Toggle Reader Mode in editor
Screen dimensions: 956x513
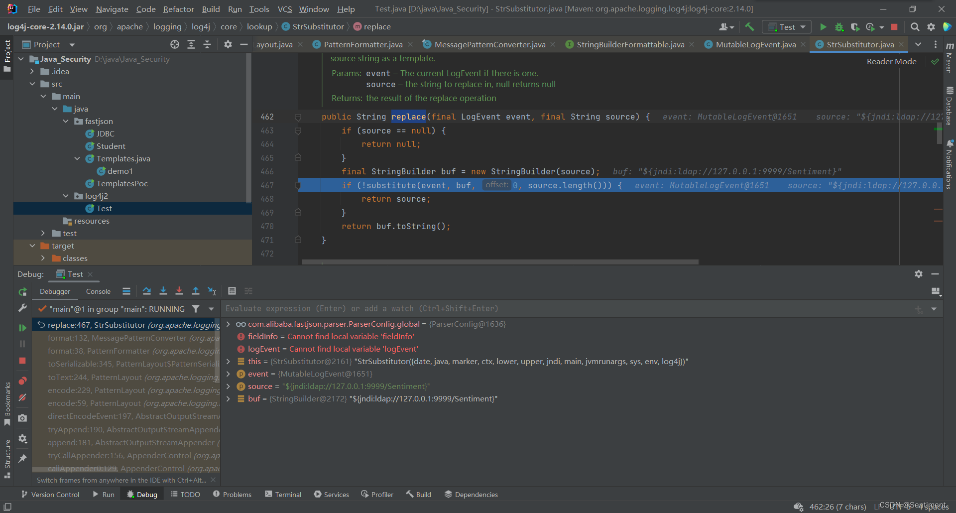tap(891, 61)
